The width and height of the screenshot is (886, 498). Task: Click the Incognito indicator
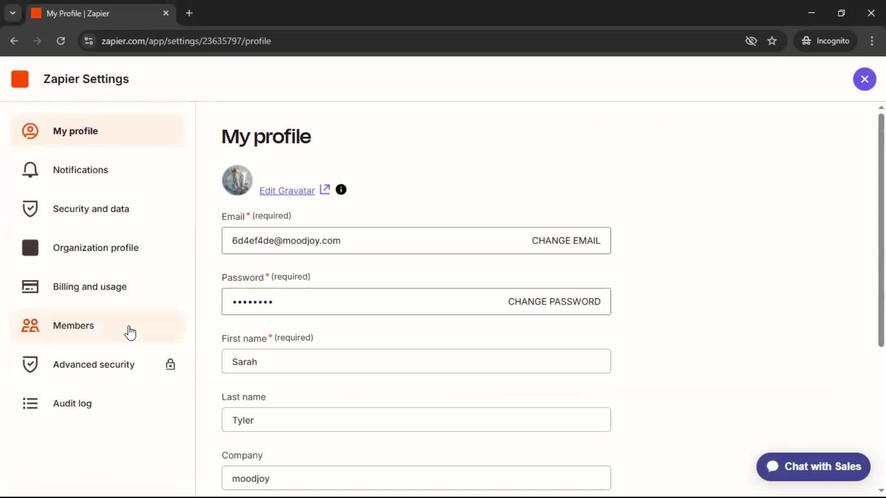tap(826, 41)
